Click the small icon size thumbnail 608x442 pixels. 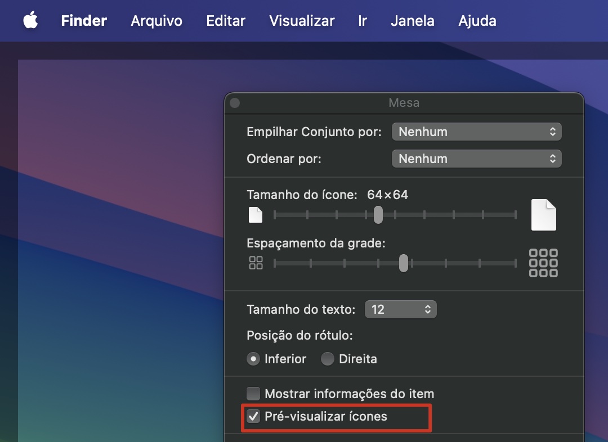(x=255, y=214)
